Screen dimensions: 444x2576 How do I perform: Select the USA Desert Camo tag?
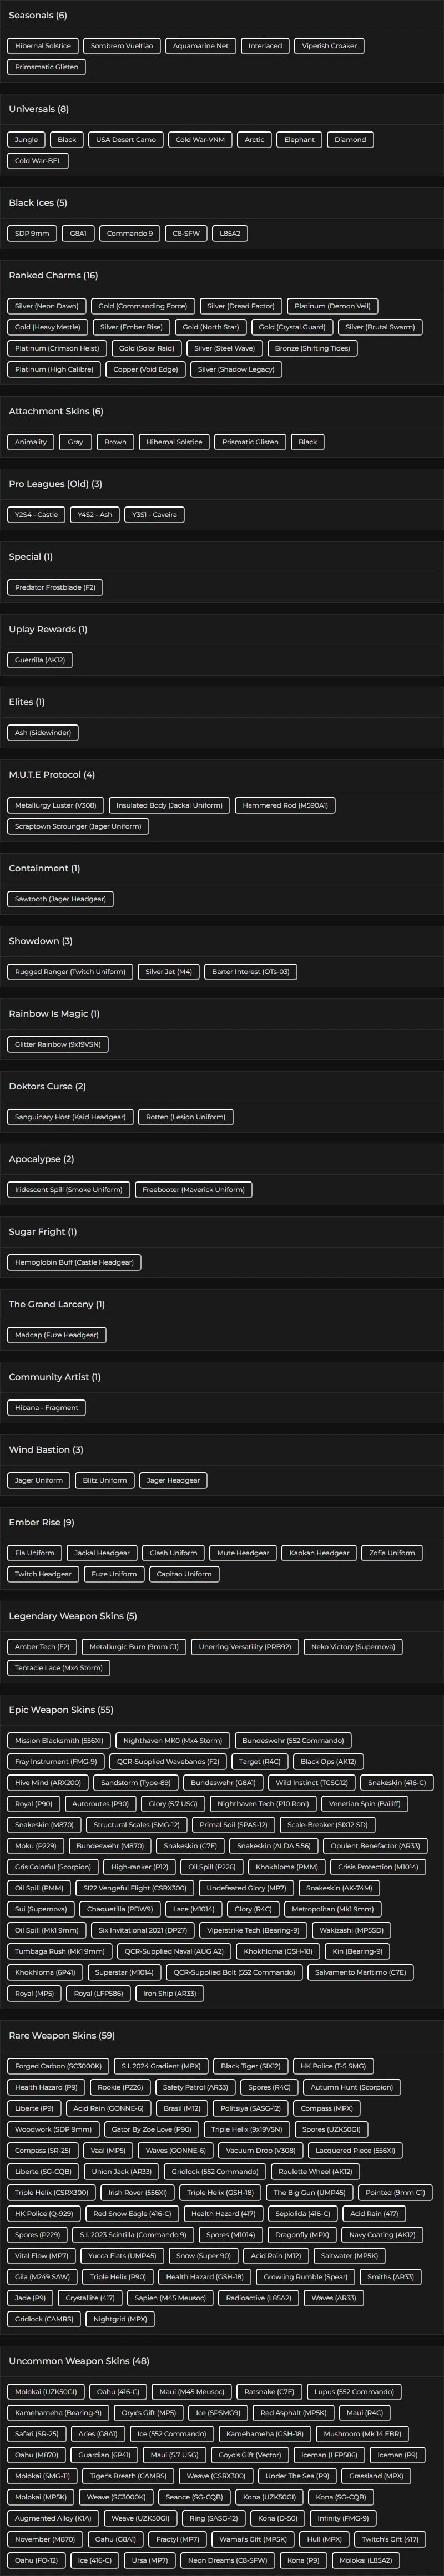pyautogui.click(x=126, y=140)
